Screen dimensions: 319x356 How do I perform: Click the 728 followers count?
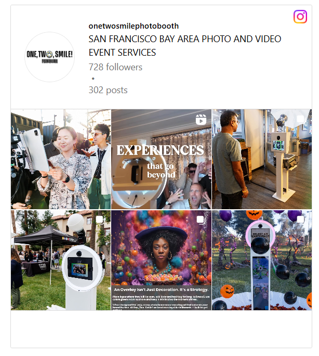(115, 67)
